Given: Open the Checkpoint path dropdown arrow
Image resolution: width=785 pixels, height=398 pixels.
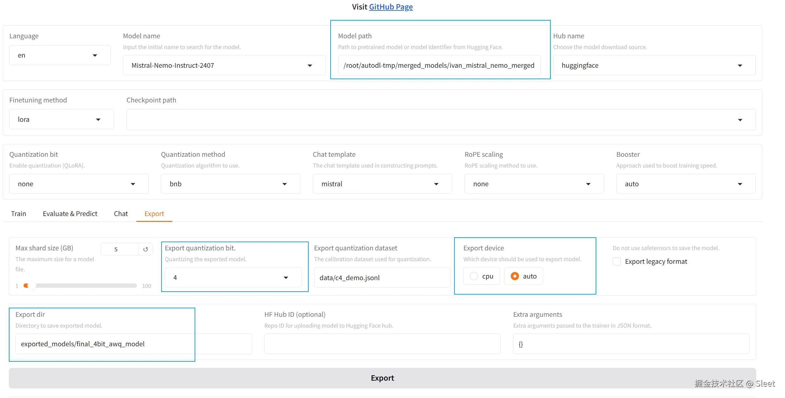Looking at the screenshot, I should click(x=739, y=120).
